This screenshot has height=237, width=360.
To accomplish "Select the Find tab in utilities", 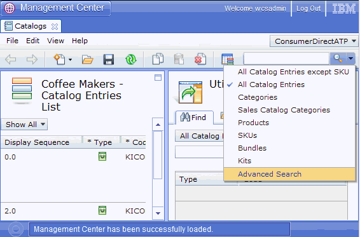I will [194, 118].
